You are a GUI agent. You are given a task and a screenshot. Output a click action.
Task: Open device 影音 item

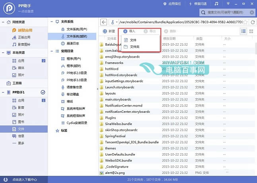coord(18,108)
